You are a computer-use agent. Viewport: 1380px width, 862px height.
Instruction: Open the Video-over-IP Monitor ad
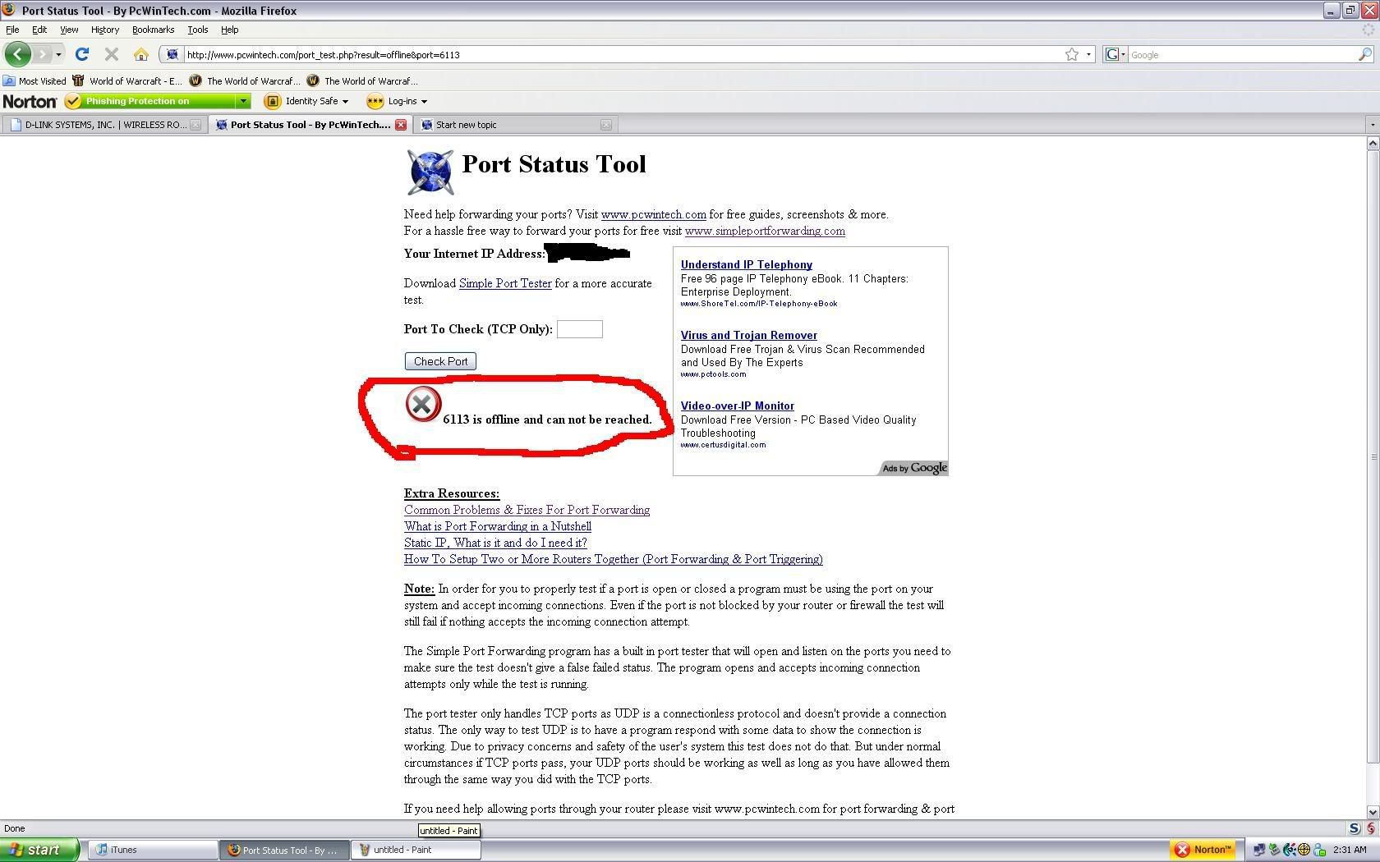tap(738, 406)
